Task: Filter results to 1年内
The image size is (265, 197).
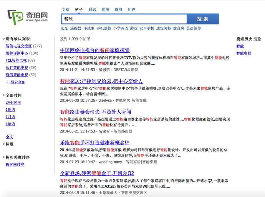Action: point(11,124)
